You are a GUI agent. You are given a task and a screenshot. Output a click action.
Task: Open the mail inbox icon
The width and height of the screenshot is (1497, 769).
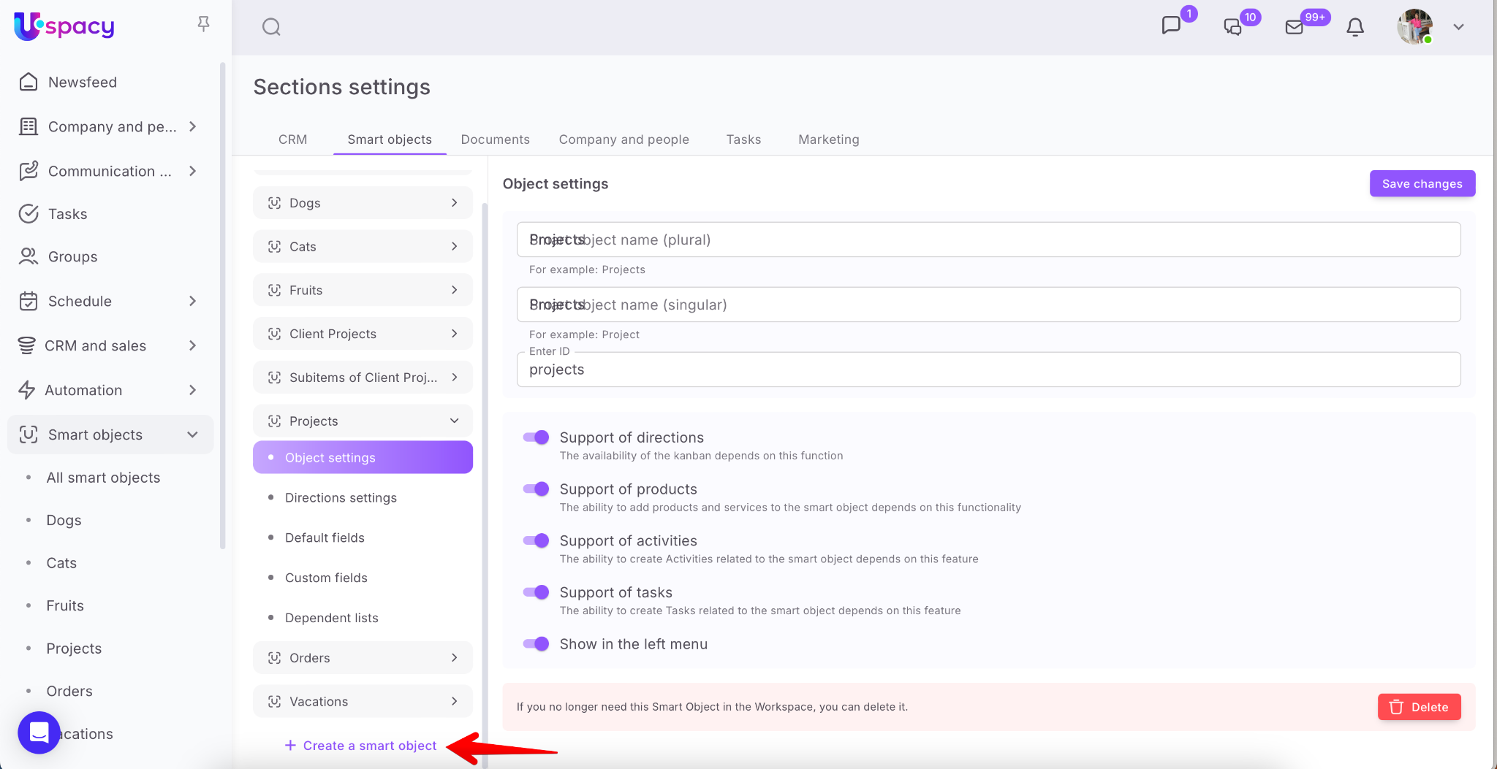pyautogui.click(x=1294, y=27)
